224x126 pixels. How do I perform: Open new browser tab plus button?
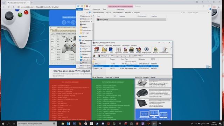tap(32, 3)
